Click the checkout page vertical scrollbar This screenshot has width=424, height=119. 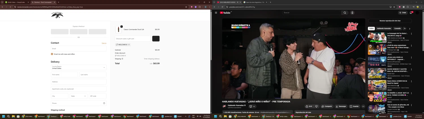click(211, 35)
